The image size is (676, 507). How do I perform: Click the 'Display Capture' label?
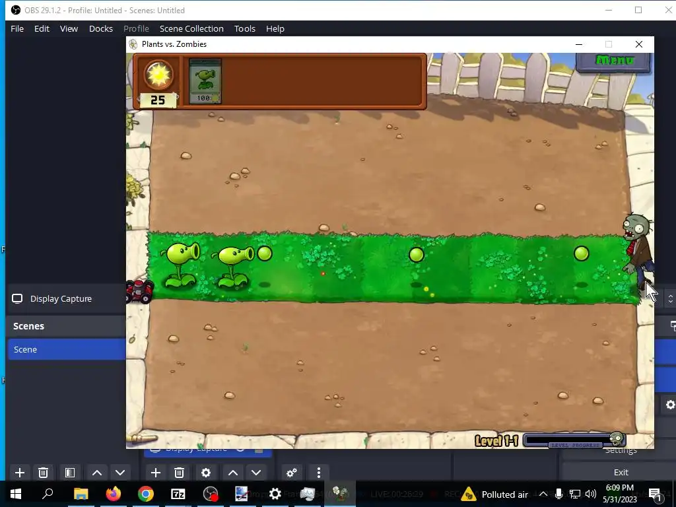pyautogui.click(x=61, y=298)
